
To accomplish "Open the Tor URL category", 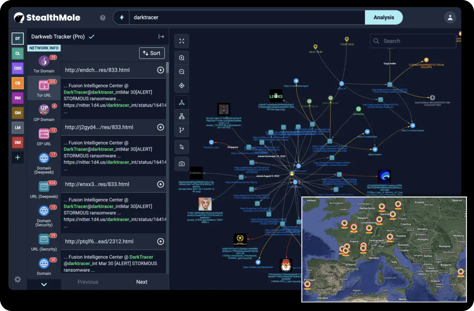I will click(x=44, y=88).
